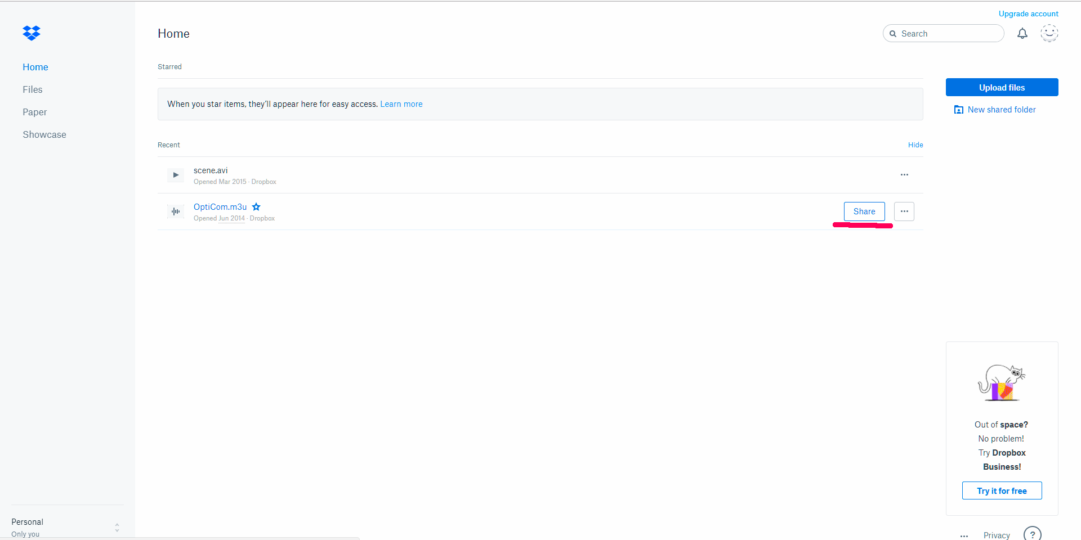This screenshot has height=540, width=1081.
Task: Share the OptiCom.m3u file
Action: coord(864,211)
